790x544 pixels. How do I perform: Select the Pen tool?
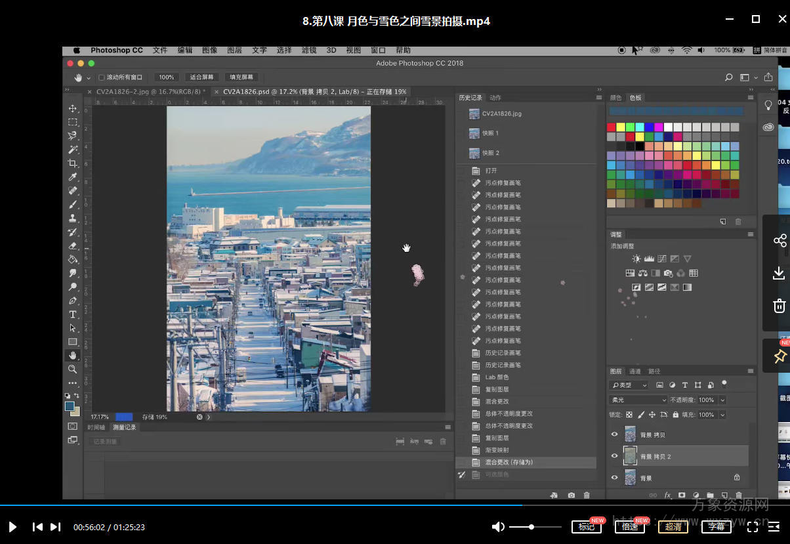73,301
